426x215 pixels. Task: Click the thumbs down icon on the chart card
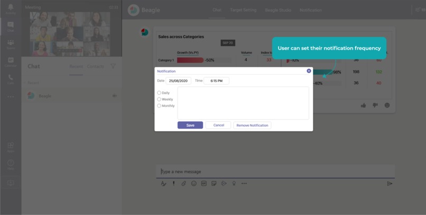pyautogui.click(x=375, y=105)
